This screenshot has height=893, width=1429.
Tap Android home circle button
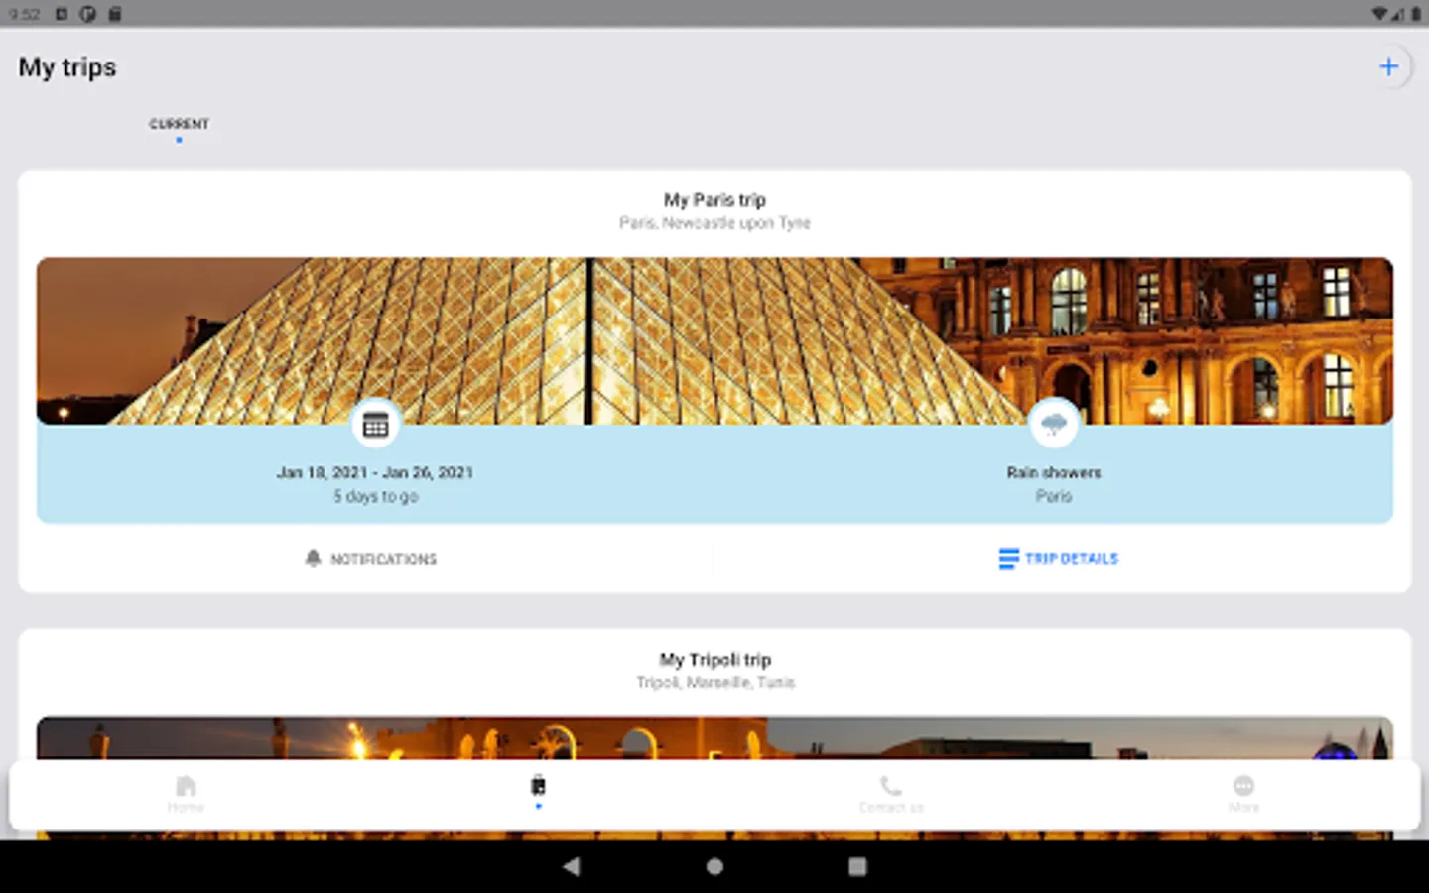tap(714, 866)
